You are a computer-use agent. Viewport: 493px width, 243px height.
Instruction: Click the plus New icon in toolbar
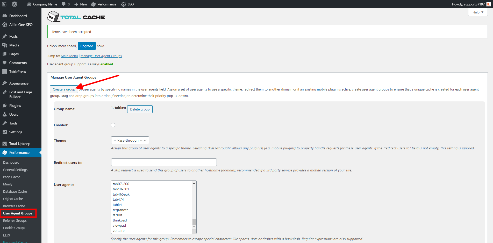coord(76,4)
